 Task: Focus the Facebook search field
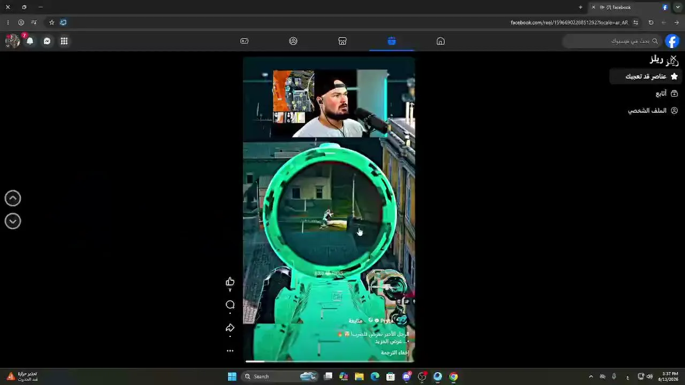pos(612,41)
